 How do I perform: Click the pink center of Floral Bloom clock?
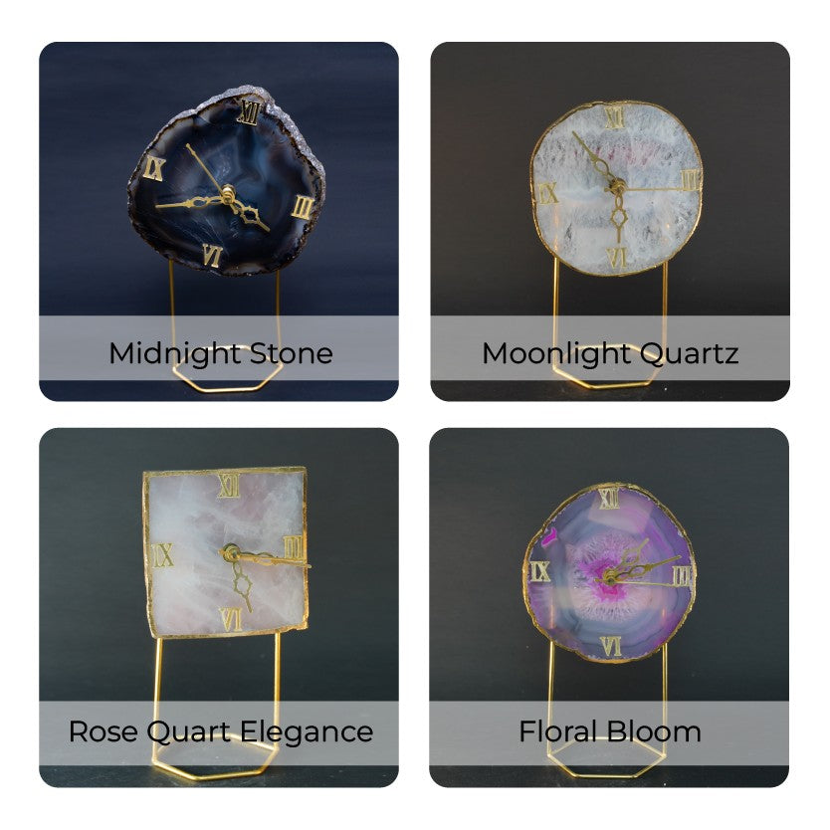click(x=602, y=574)
